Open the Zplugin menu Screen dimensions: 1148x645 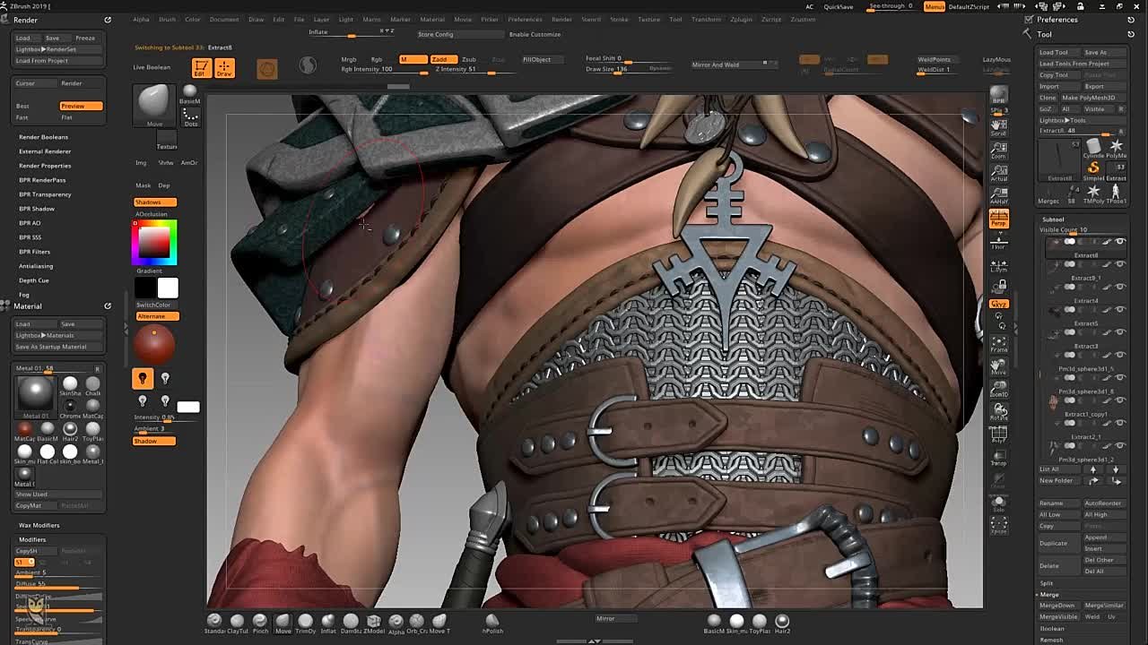click(x=741, y=19)
